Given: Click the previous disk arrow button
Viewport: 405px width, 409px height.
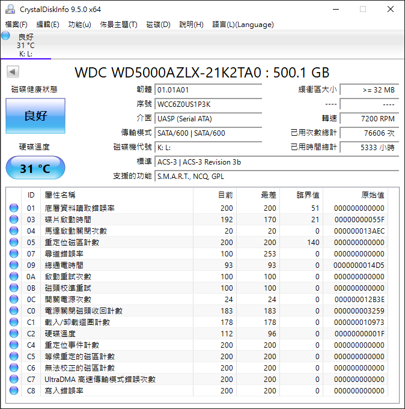Looking at the screenshot, I should 13,71.
